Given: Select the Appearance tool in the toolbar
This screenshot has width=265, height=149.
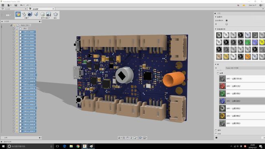Looking at the screenshot, I should (18, 14).
